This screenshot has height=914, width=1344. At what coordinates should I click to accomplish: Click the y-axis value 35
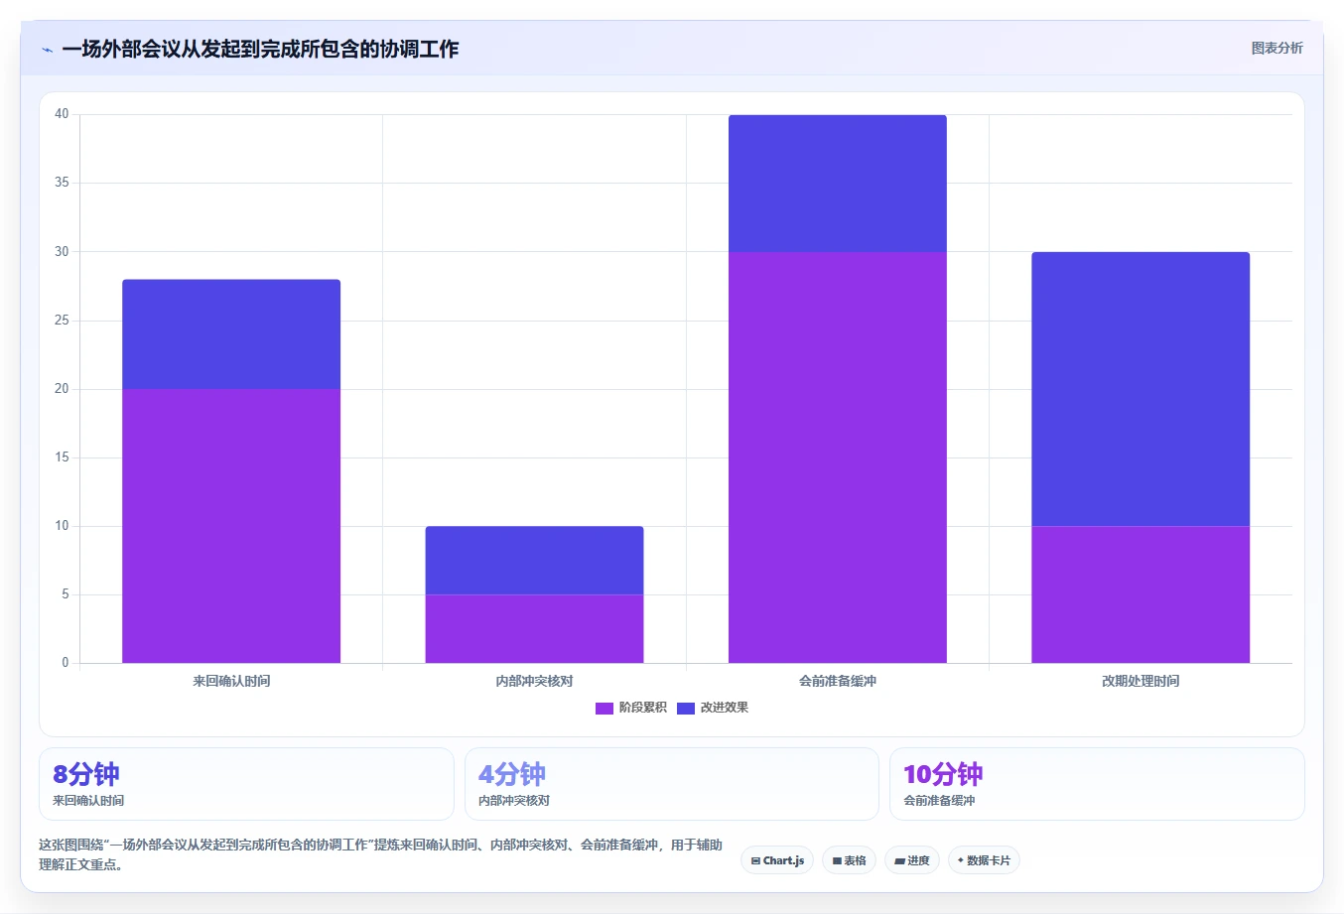tap(62, 183)
